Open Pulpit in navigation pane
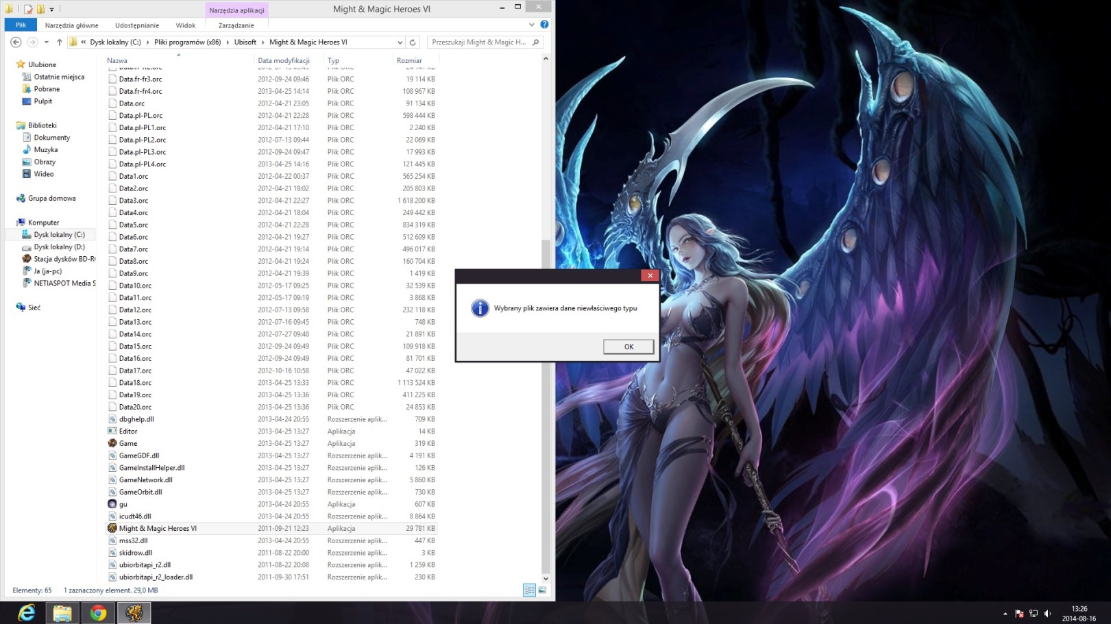This screenshot has width=1111, height=624. (42, 101)
